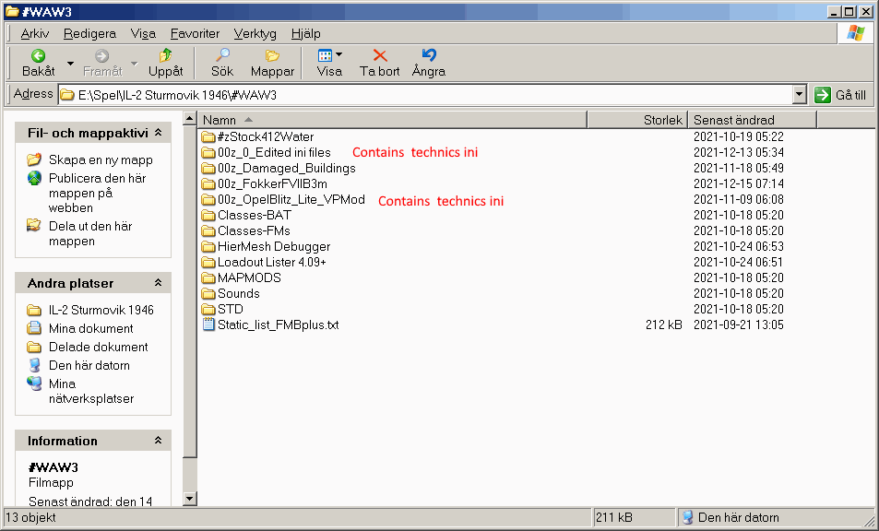The height and width of the screenshot is (531, 879).
Task: Click the 211 kB status bar entry
Action: pyautogui.click(x=614, y=517)
